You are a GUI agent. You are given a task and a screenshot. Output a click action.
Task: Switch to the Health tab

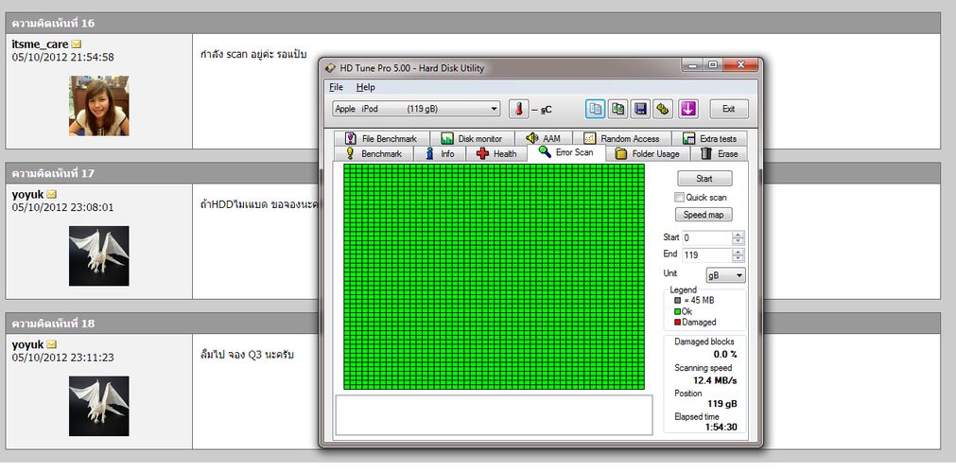(496, 153)
